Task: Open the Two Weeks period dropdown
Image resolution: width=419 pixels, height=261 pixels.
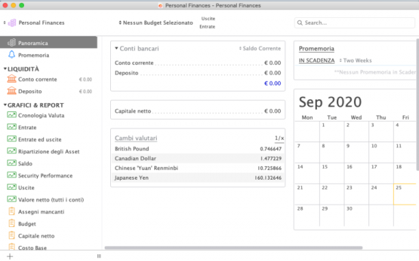Action: pos(355,61)
